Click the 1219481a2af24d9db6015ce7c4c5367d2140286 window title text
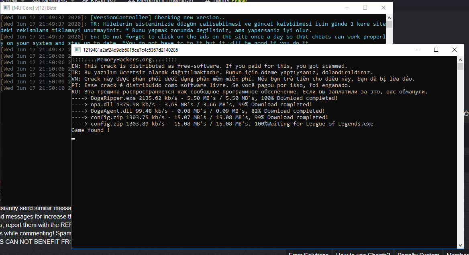 (131, 50)
